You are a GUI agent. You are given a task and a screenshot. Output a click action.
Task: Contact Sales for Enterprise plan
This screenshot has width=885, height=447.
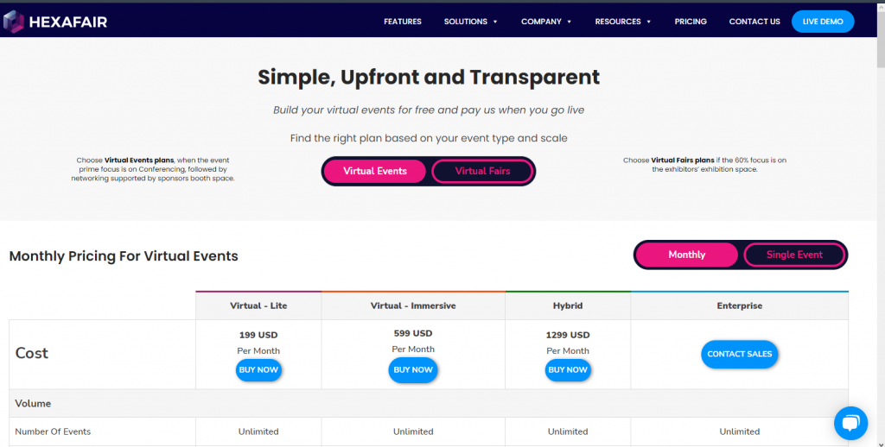coord(740,354)
